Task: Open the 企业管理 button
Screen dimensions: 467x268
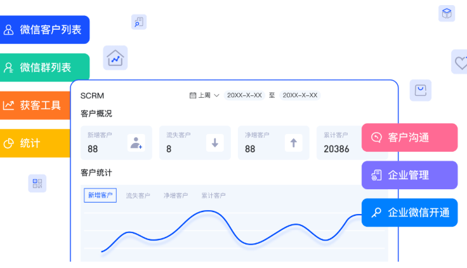Action: coord(409,175)
